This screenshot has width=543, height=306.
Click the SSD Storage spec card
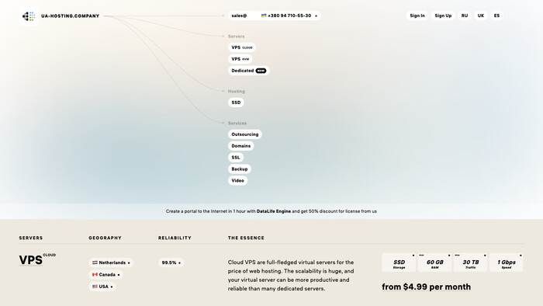tap(399, 263)
